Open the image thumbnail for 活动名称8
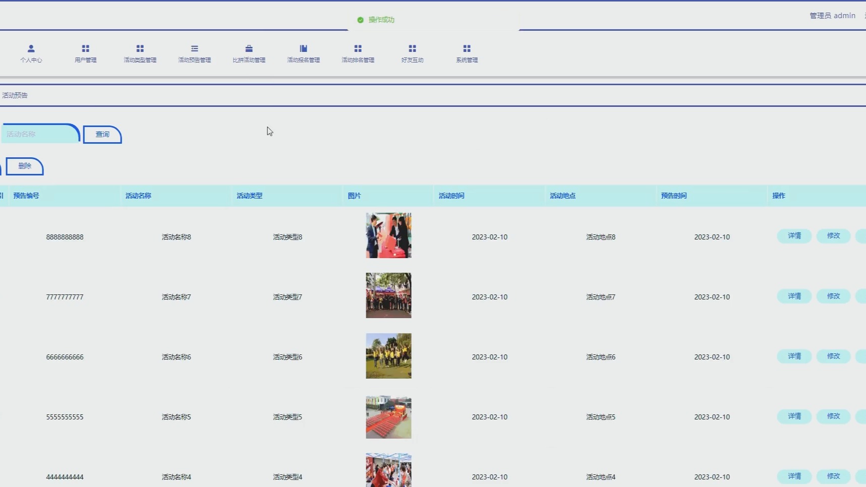Viewport: 866px width, 487px height. click(388, 235)
